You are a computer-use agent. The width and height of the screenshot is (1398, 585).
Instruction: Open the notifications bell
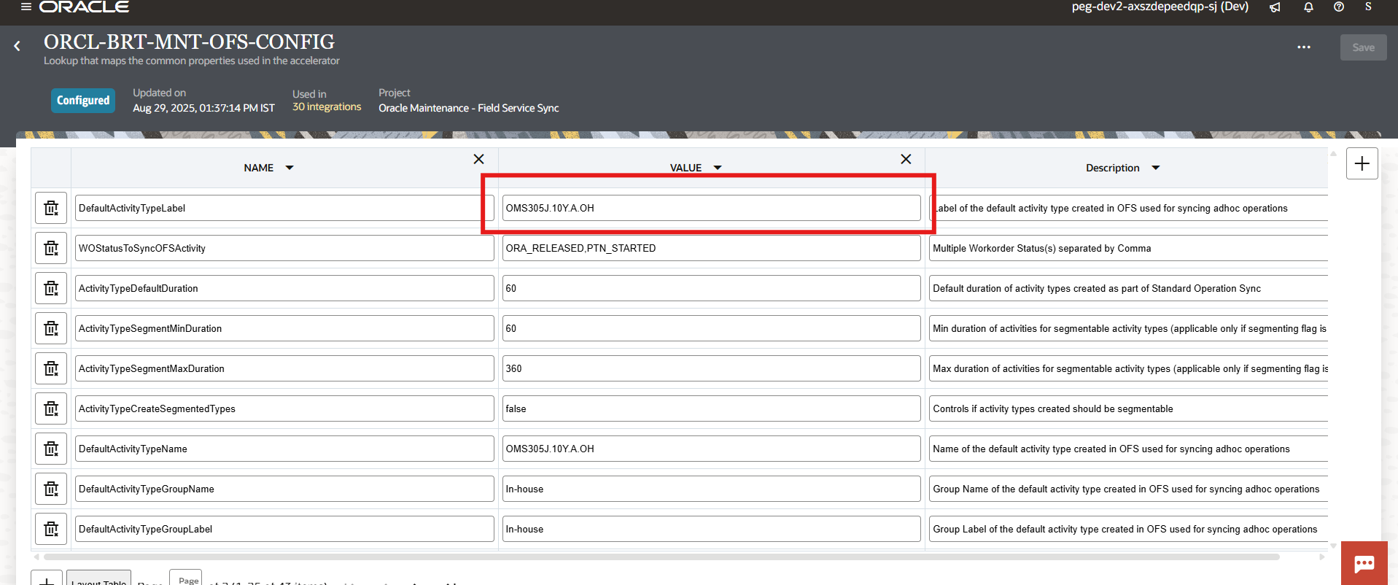pyautogui.click(x=1308, y=7)
